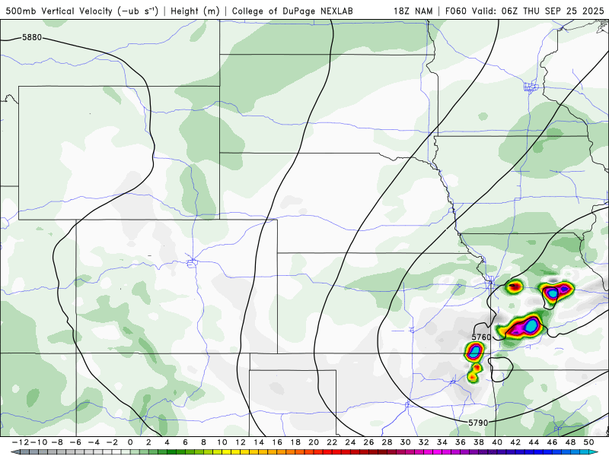Click the 28 tick label on the legend
The width and height of the screenshot is (609, 456).
(387, 442)
